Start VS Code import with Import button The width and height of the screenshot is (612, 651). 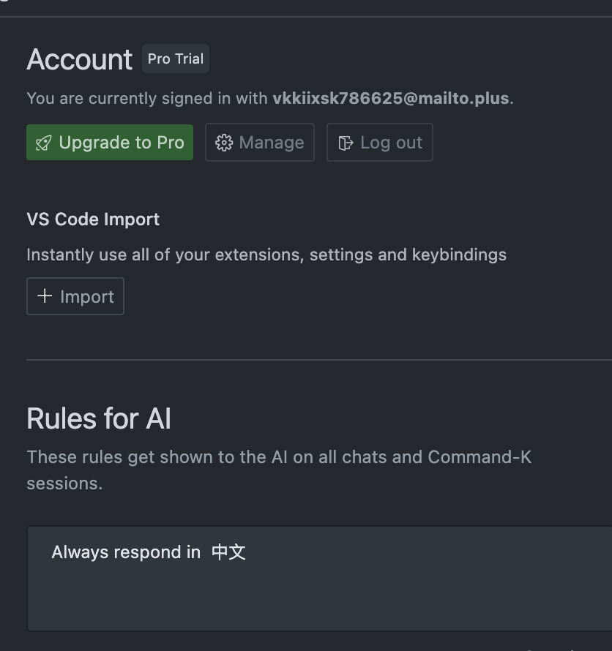coord(75,296)
